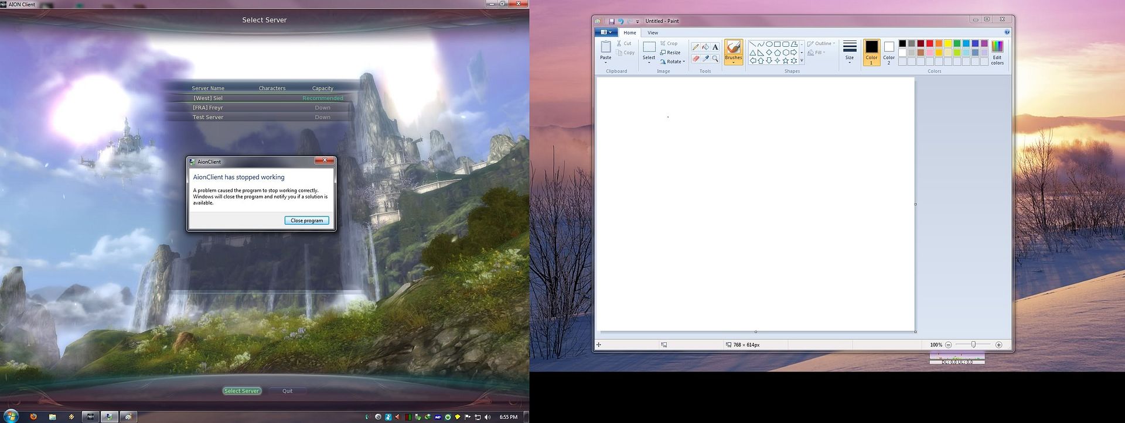This screenshot has width=1125, height=423.
Task: Choose the orange palette swatch
Action: 939,43
